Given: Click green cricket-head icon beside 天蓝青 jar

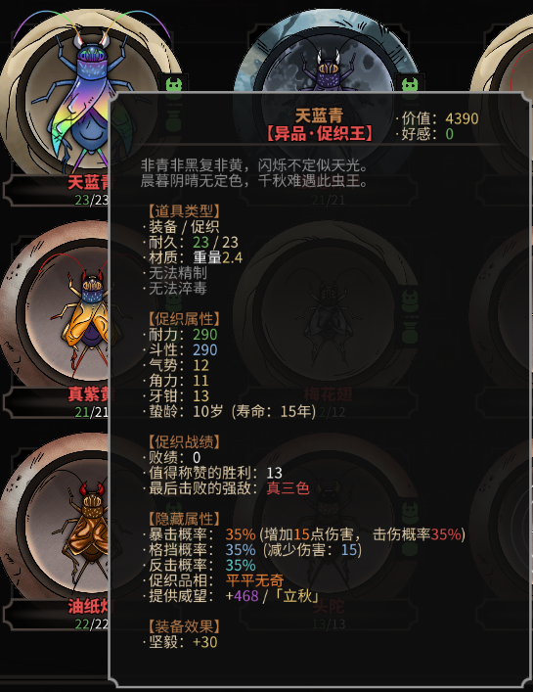Looking at the screenshot, I should 174,85.
